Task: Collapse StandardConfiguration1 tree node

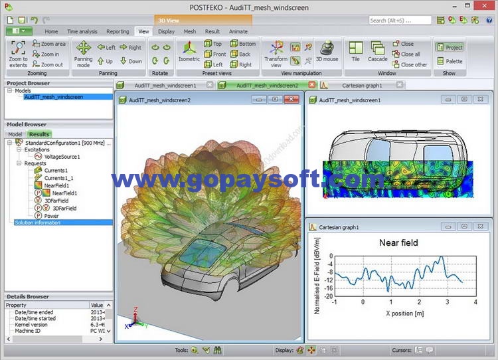Action: point(9,143)
